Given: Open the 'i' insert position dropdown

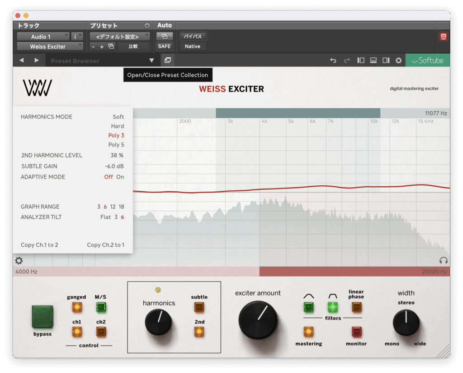Looking at the screenshot, I should click(x=77, y=37).
